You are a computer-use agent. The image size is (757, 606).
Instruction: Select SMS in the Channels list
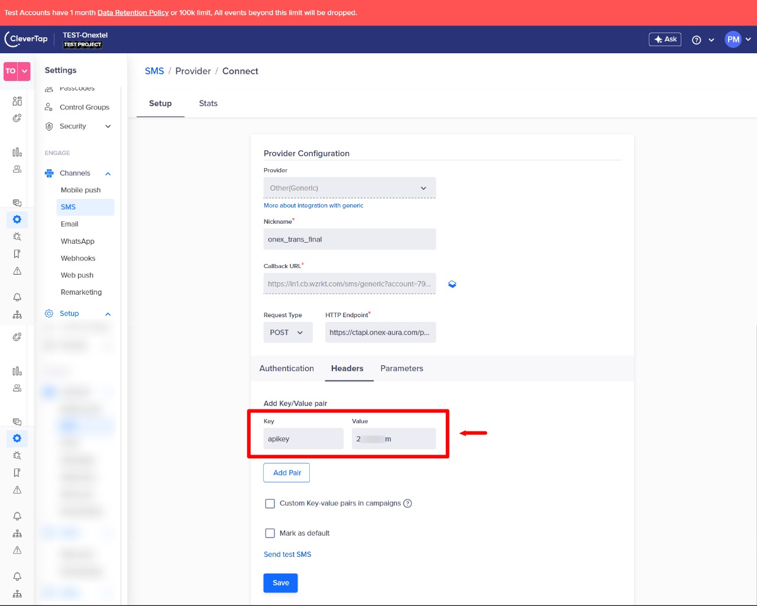click(x=85, y=207)
